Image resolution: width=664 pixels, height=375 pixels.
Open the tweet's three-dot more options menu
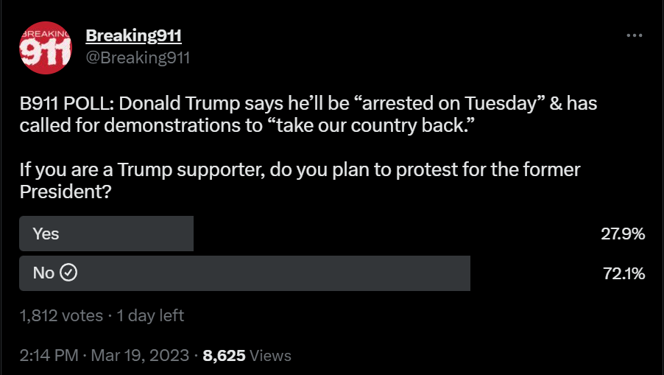pos(634,35)
